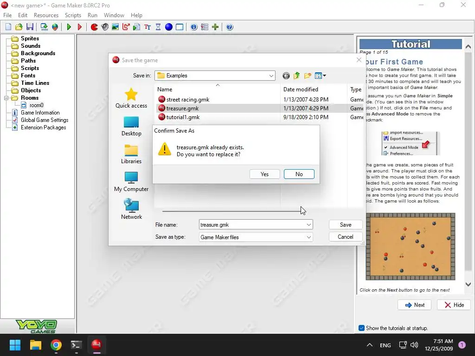Click No in Confirm Save As
The width and height of the screenshot is (475, 356).
[x=299, y=174]
